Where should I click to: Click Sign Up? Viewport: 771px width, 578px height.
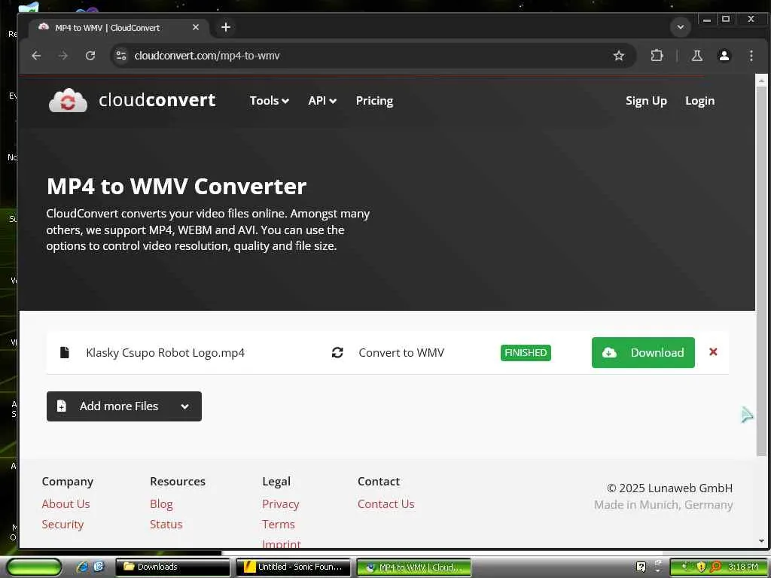click(646, 101)
